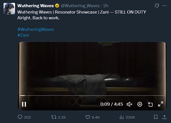Open the 2h post timestamp
This screenshot has width=171, height=123.
pyautogui.click(x=106, y=6)
